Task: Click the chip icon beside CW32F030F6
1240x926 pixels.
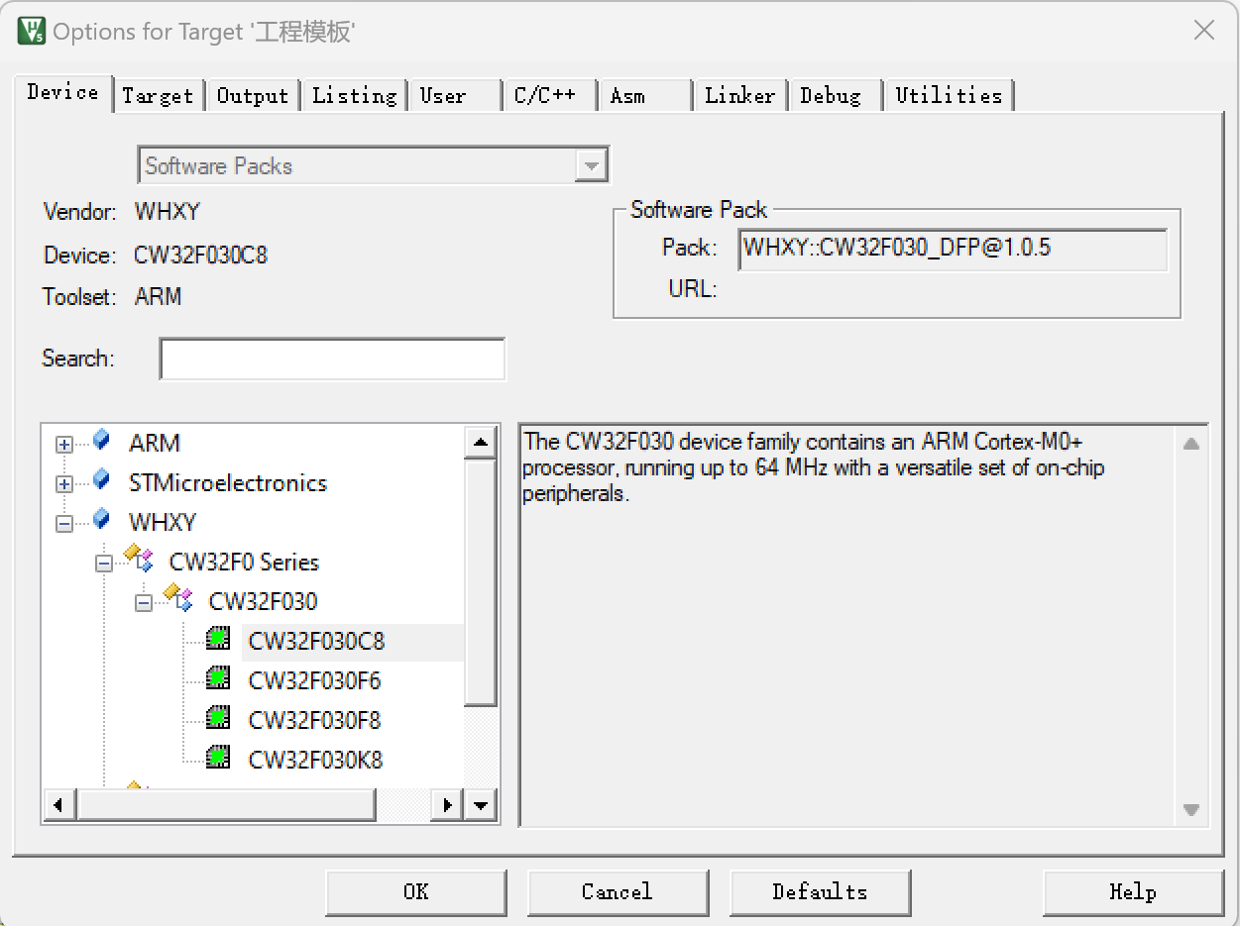Action: pyautogui.click(x=218, y=679)
